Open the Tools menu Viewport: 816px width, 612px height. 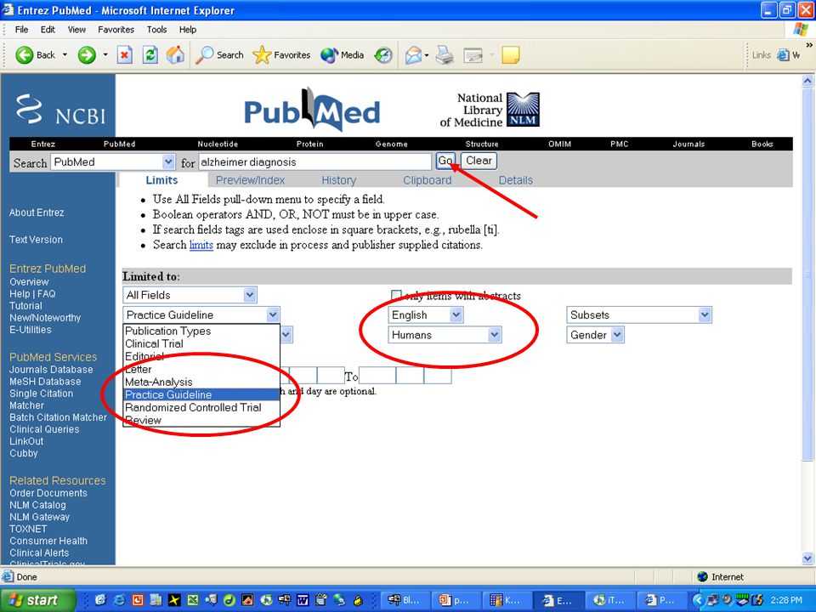(156, 30)
